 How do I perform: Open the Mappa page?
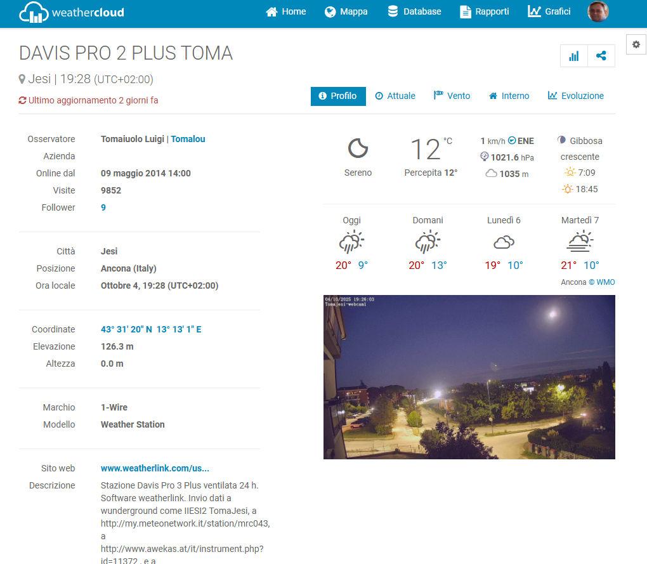[346, 11]
